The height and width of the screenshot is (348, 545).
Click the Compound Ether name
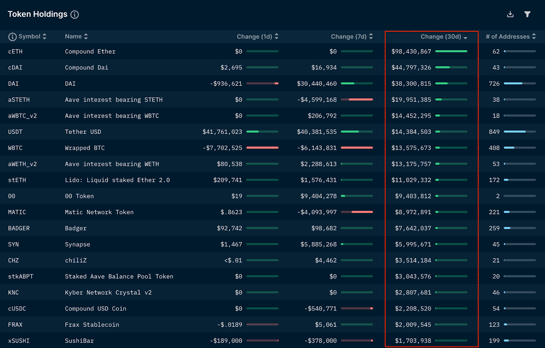pyautogui.click(x=90, y=51)
